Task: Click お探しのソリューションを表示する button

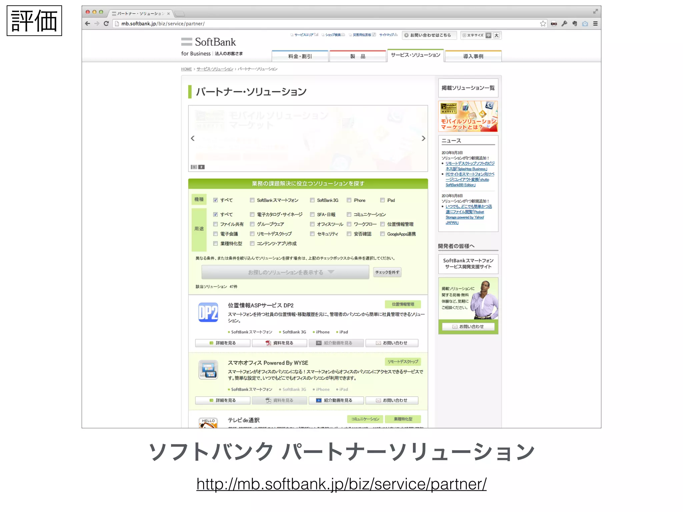Action: pos(285,272)
